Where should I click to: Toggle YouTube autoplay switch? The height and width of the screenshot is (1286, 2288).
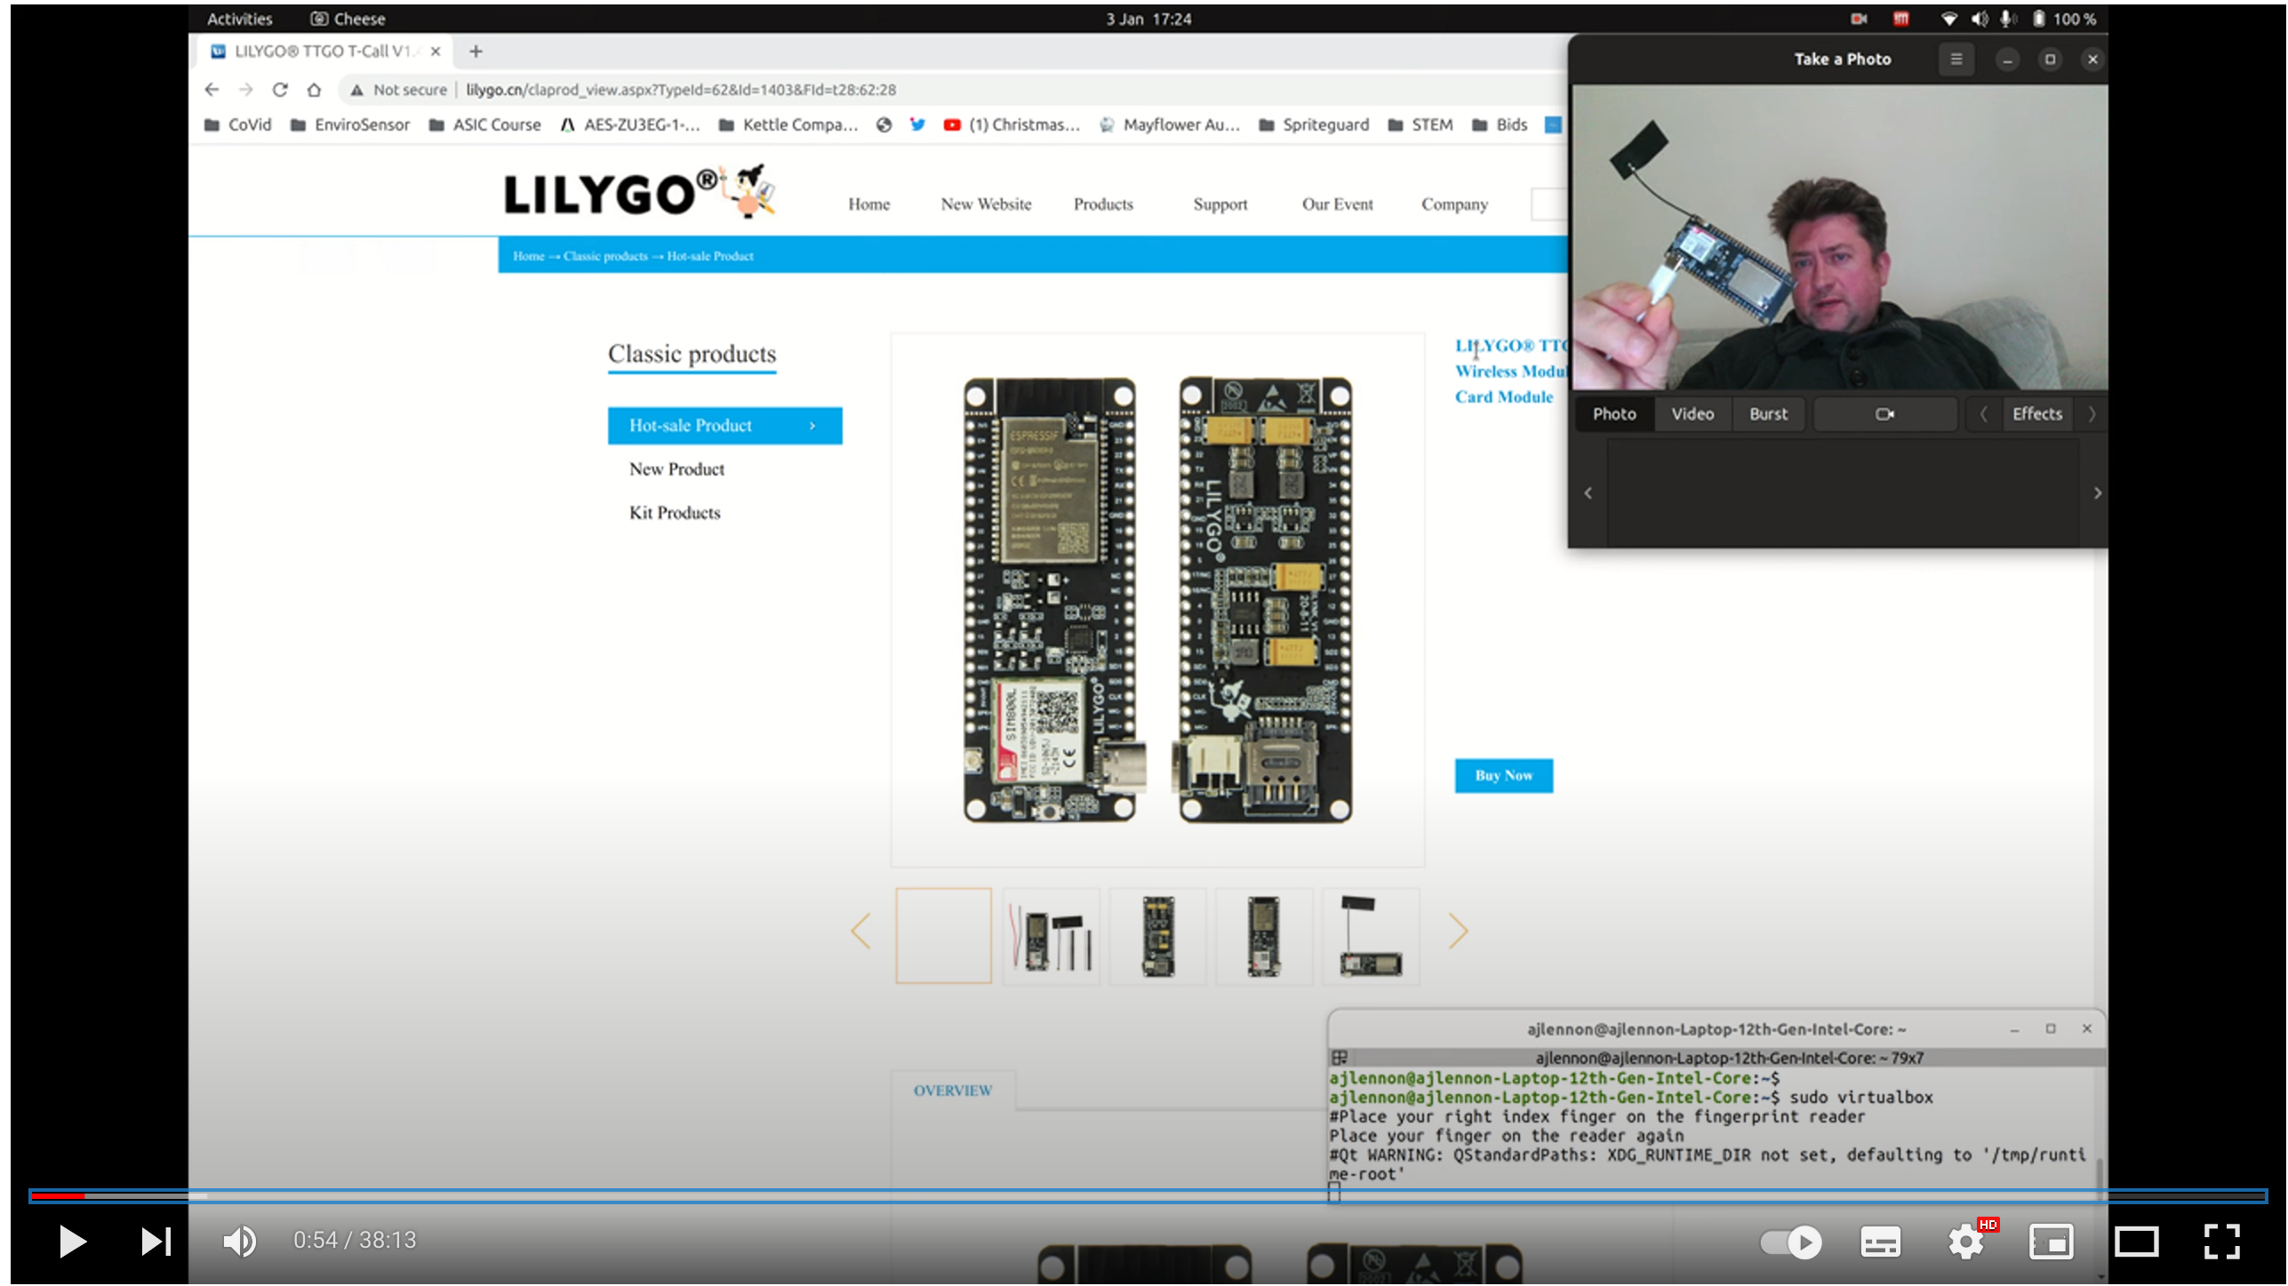(x=1788, y=1242)
